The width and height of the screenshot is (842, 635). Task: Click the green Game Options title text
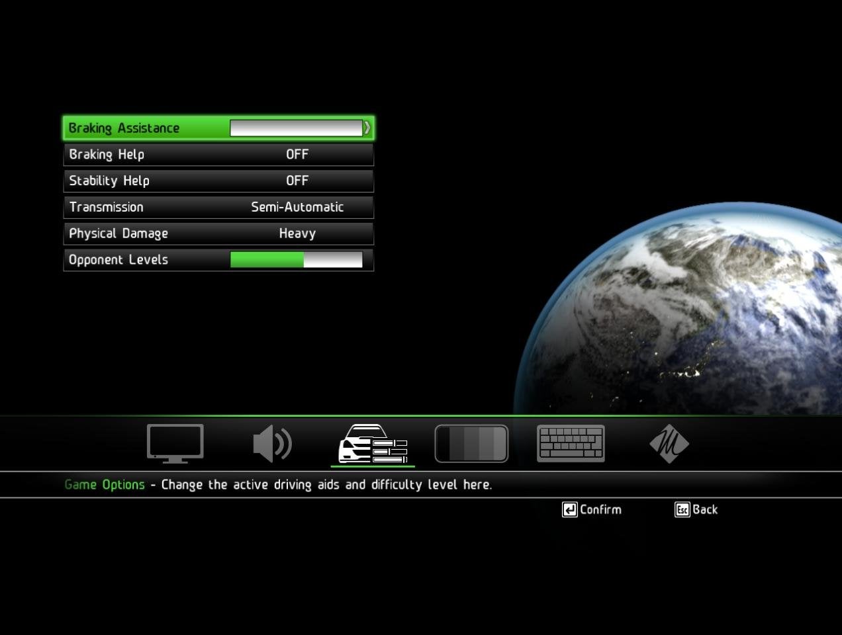[x=105, y=485]
